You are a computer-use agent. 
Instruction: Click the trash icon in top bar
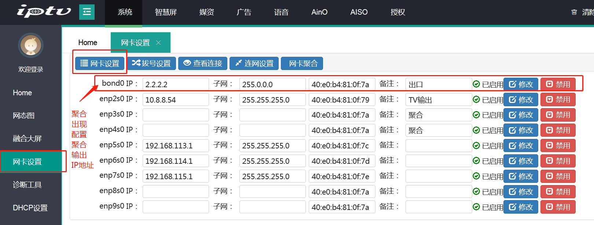tap(574, 12)
